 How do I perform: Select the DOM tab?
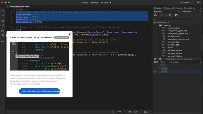click(156, 62)
